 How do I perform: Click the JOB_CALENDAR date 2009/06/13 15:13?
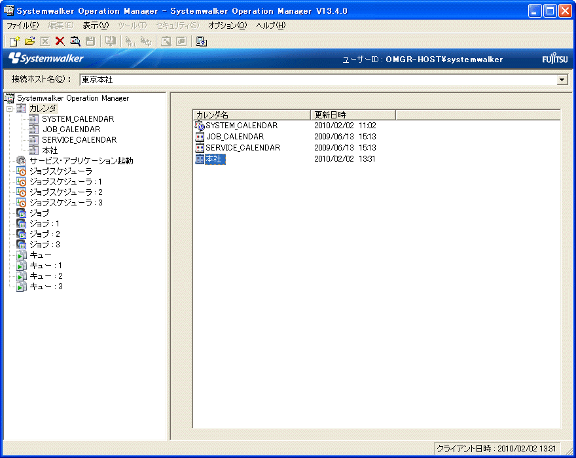tap(345, 137)
